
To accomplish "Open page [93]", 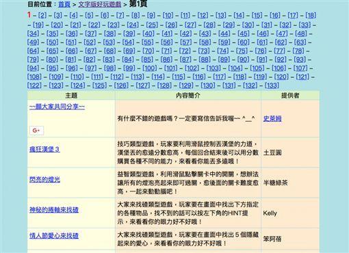I will click(300, 59).
